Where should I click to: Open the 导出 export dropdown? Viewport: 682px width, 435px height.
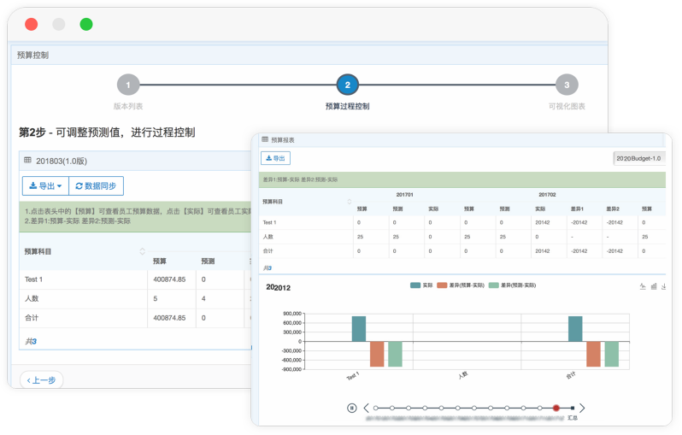tap(45, 185)
